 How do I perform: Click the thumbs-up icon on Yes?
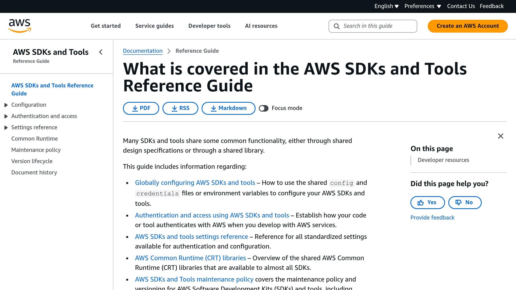[x=421, y=203]
